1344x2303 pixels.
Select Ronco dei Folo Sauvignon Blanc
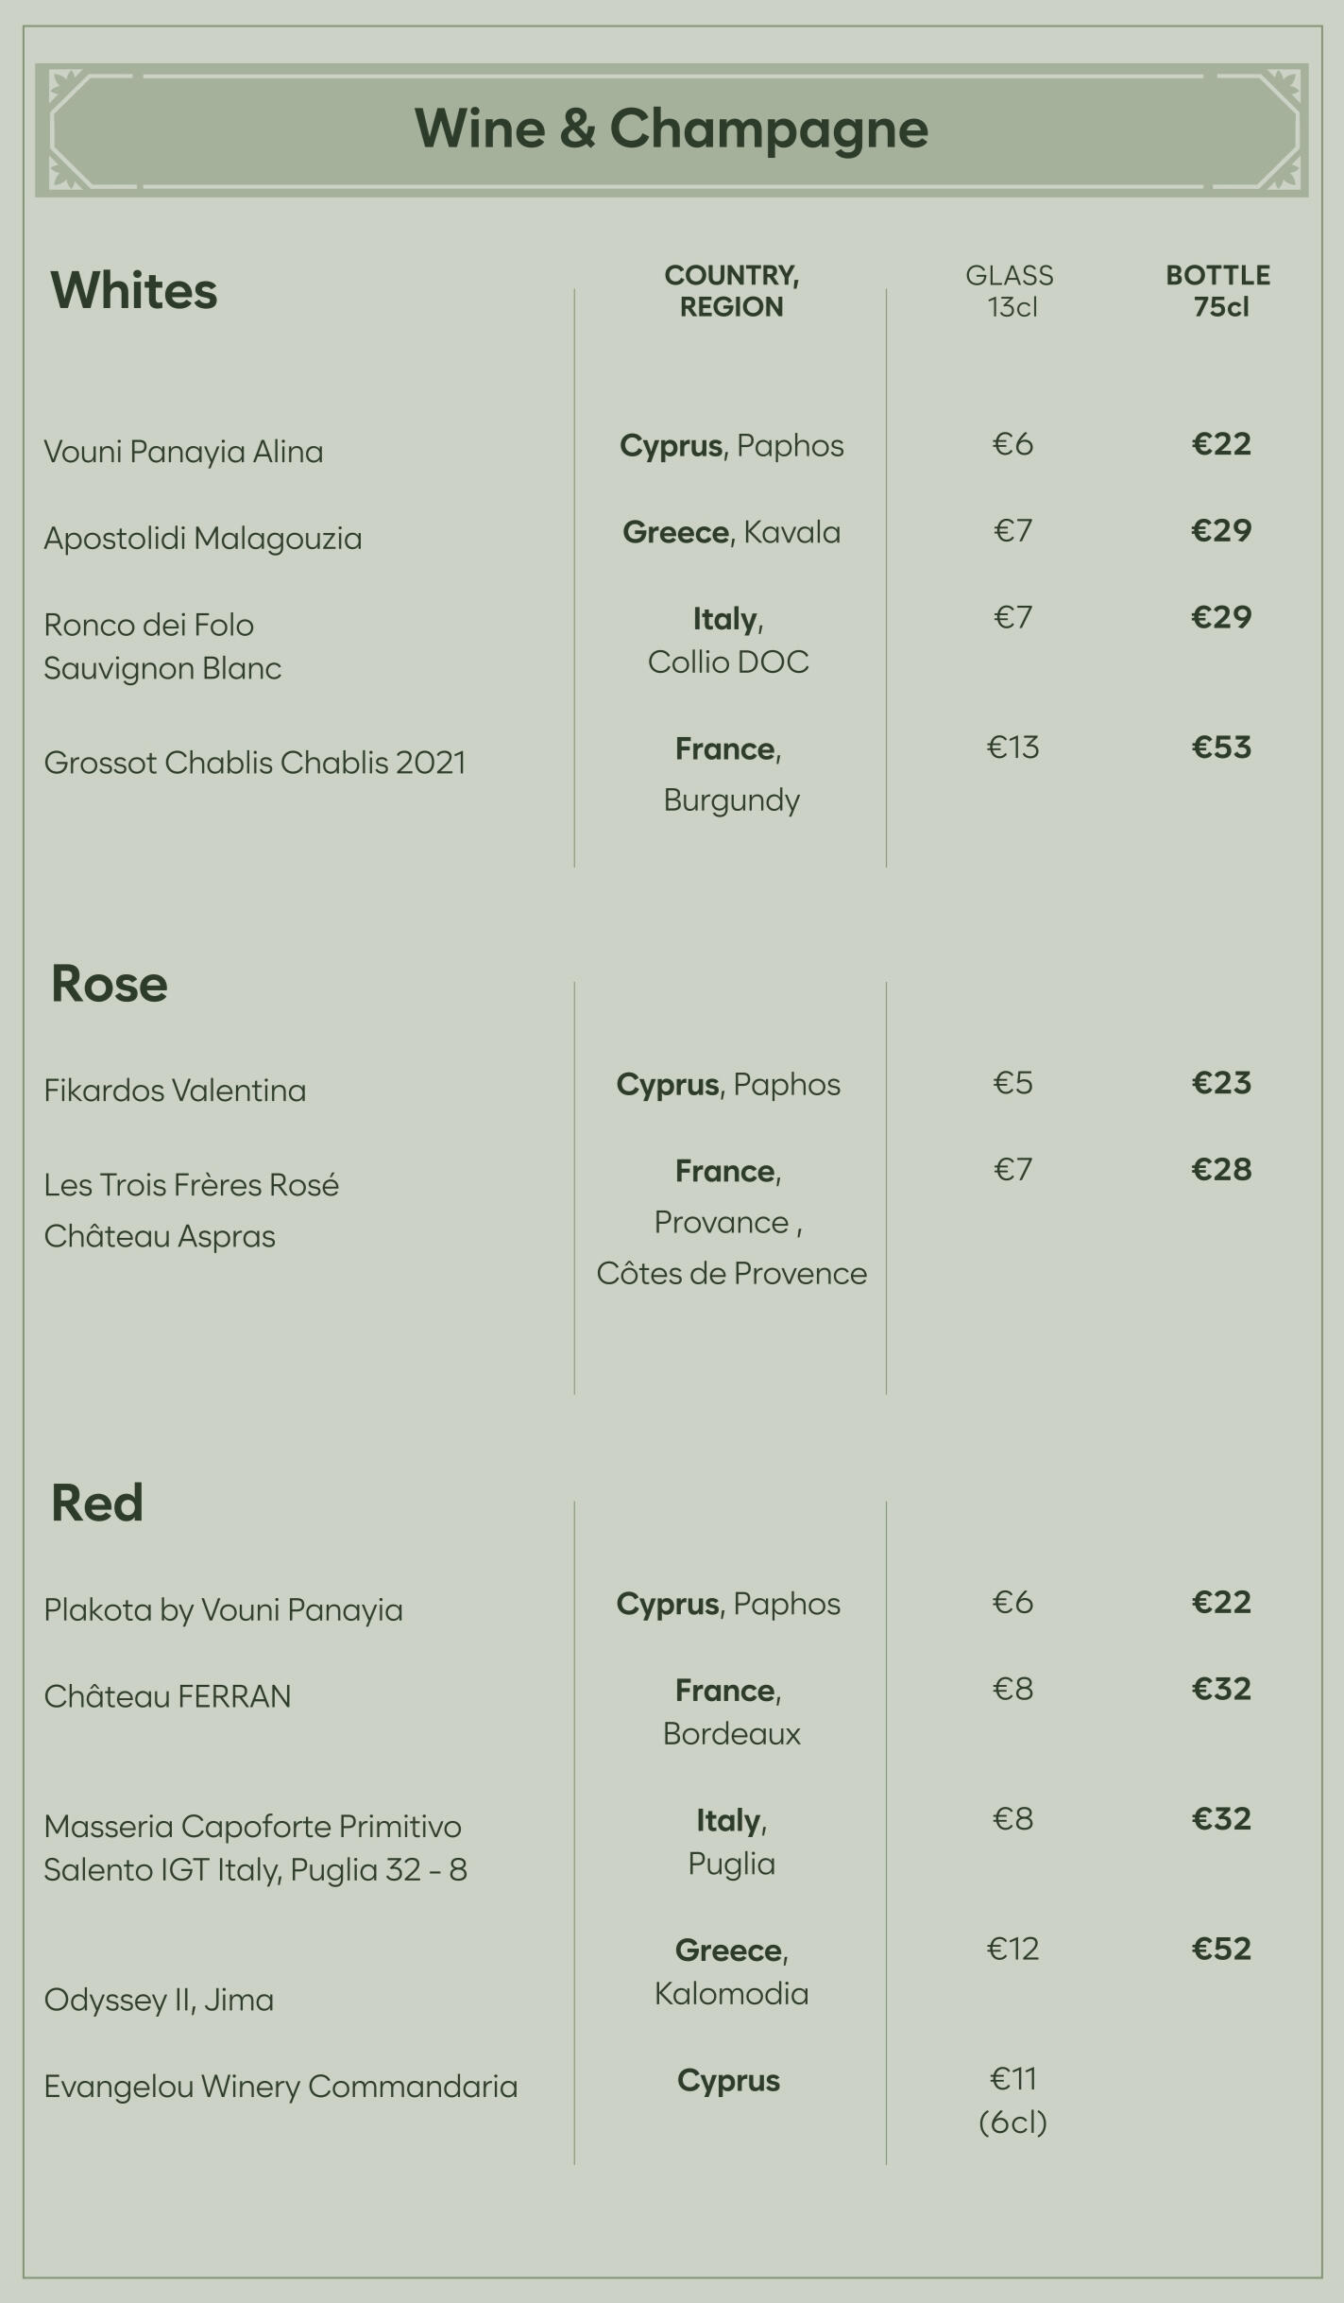tap(162, 646)
